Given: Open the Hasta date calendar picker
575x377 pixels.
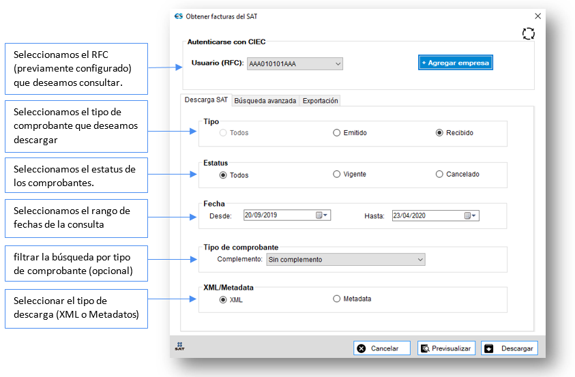Looking at the screenshot, I should click(470, 216).
